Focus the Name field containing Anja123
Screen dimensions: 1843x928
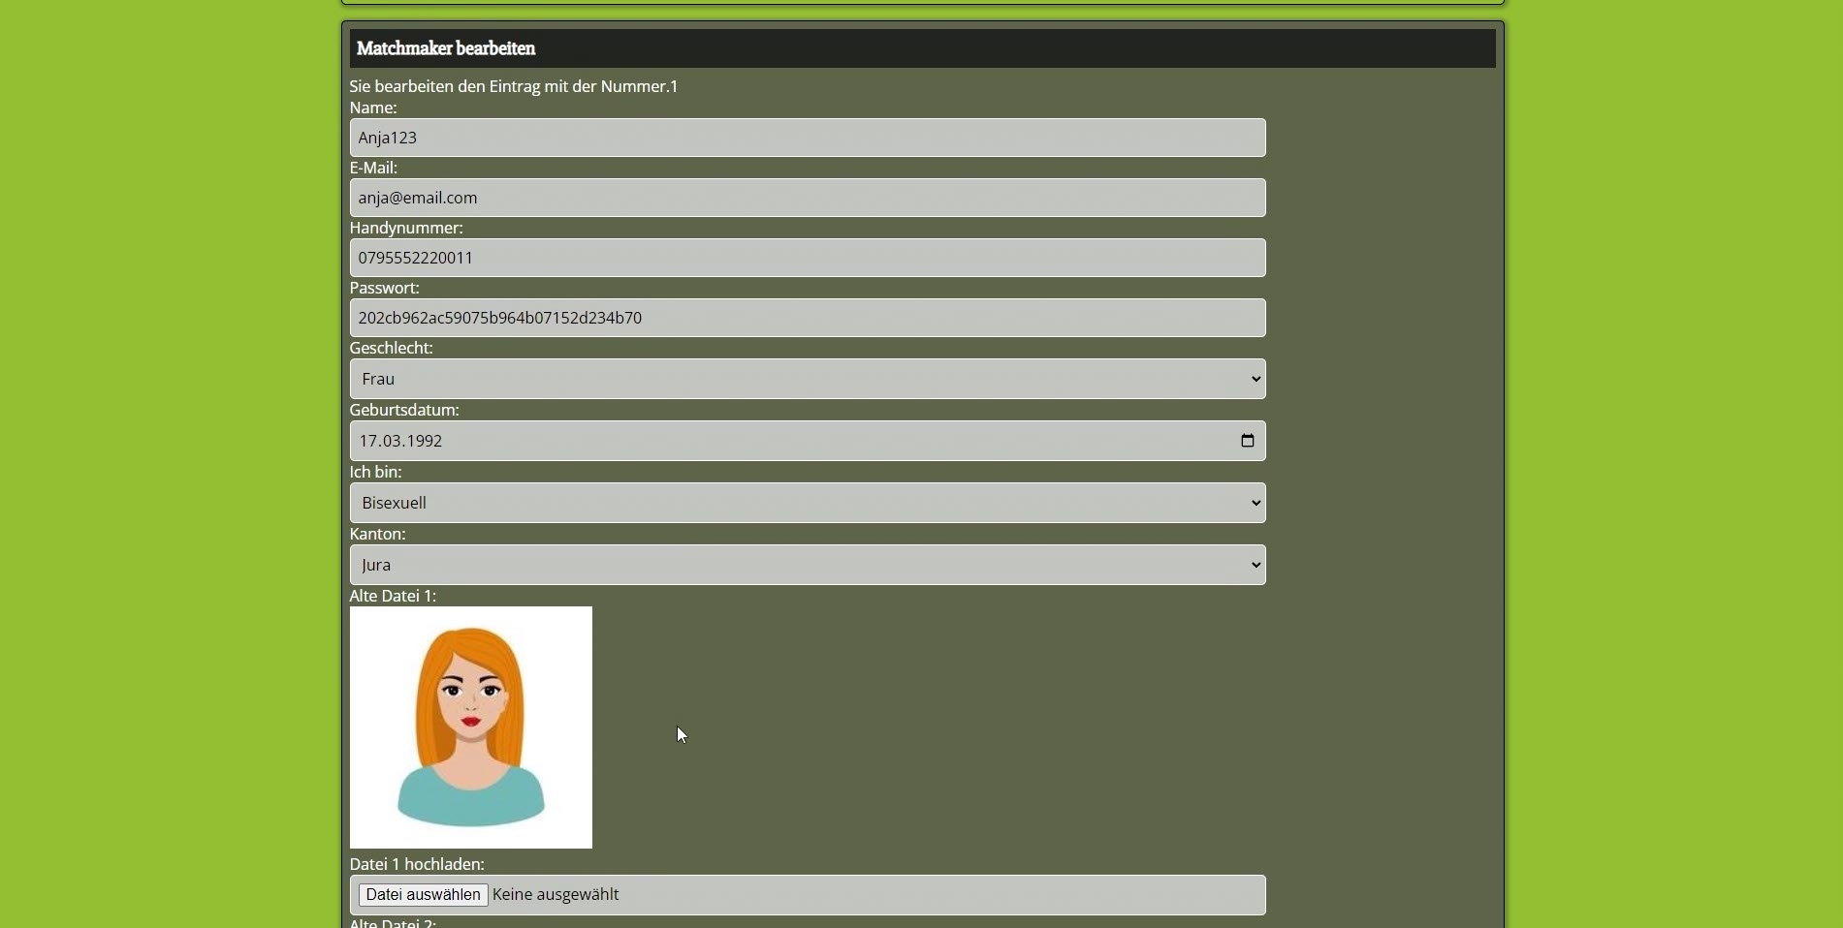(807, 138)
